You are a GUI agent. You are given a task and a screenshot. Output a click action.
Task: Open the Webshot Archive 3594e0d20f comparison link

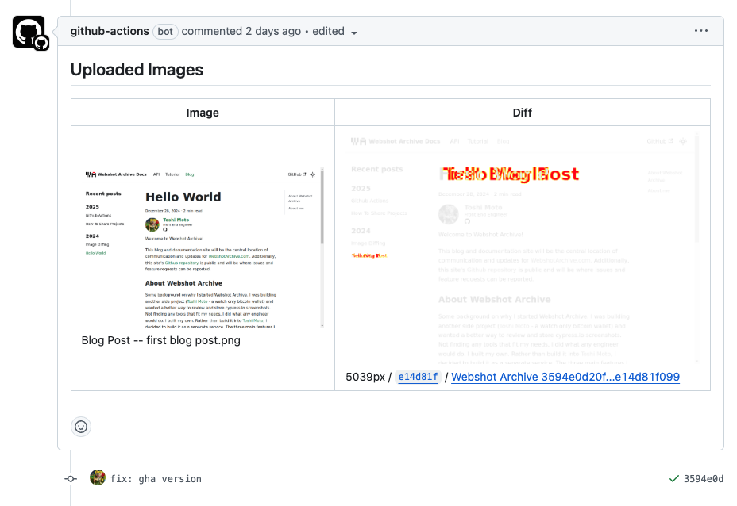[x=565, y=377]
